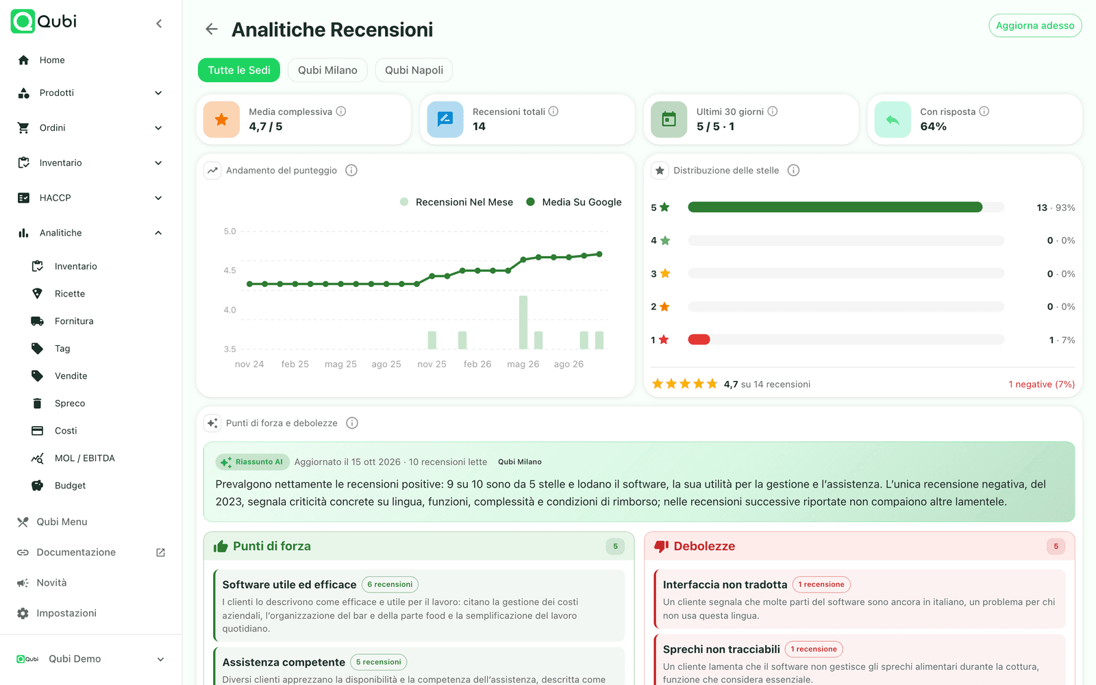Image resolution: width=1096 pixels, height=685 pixels.
Task: Switch to the Qubi Milano tab
Action: [x=327, y=70]
